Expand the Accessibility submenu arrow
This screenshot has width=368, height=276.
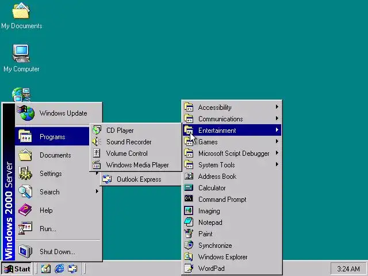(277, 107)
